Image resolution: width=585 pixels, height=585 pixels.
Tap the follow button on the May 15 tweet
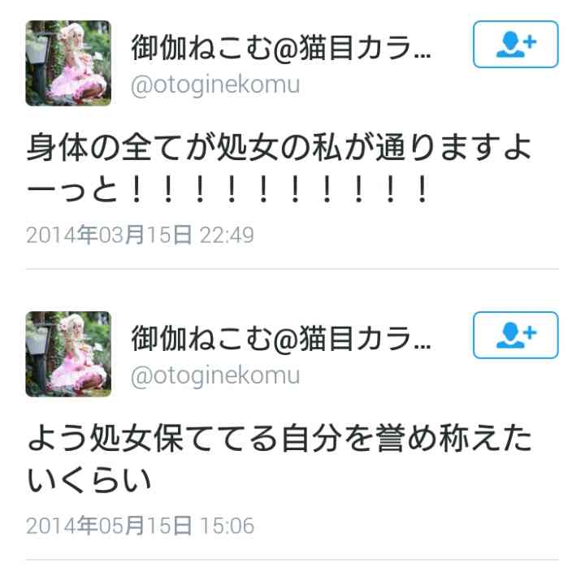pos(516,335)
